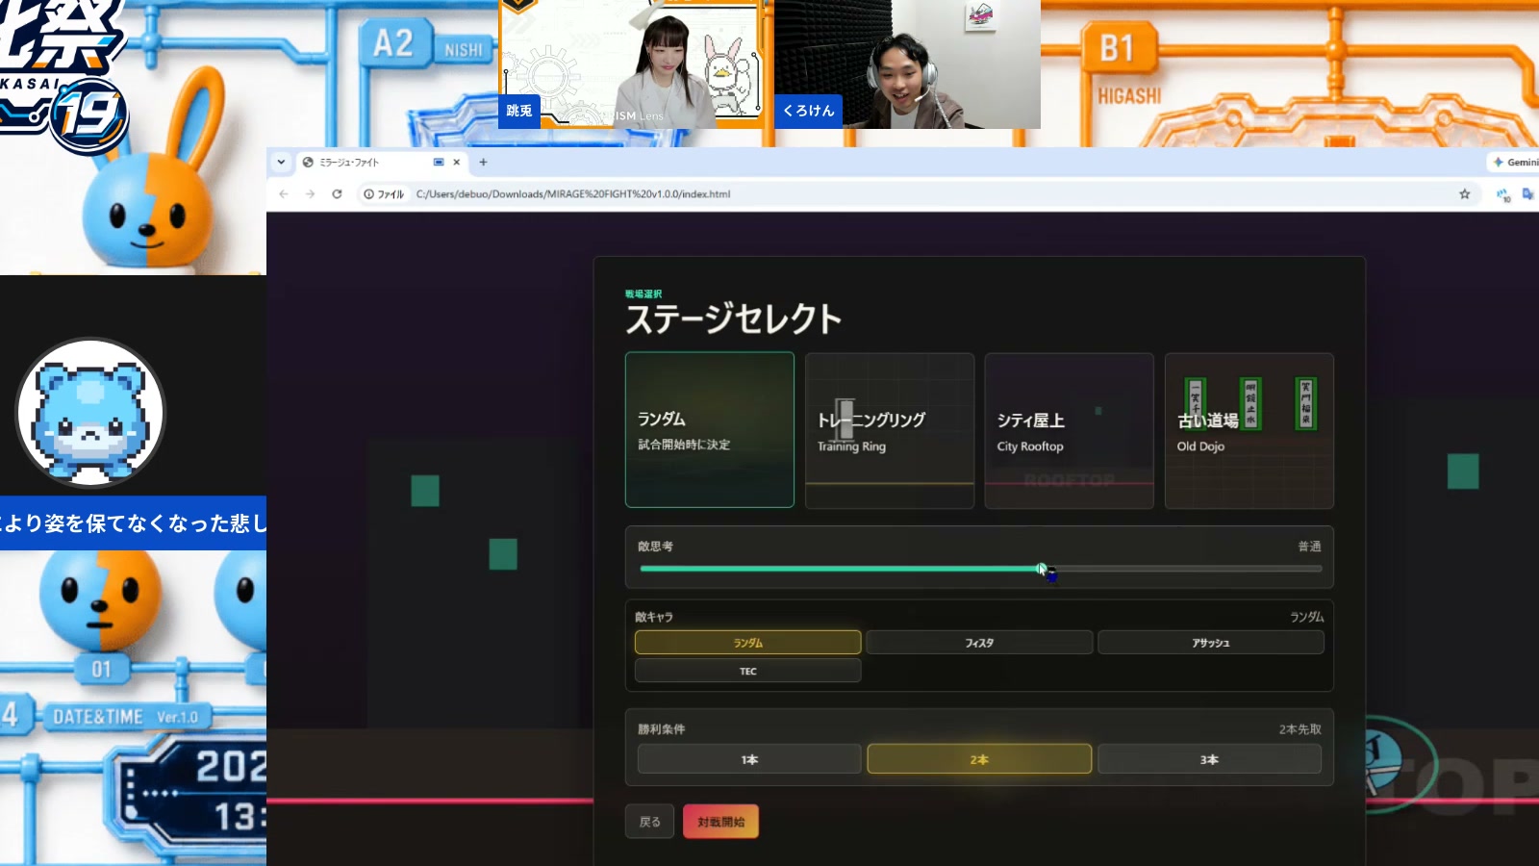Click the 2本先取 value label
Viewport: 1539px width, 866px height.
(x=1299, y=729)
